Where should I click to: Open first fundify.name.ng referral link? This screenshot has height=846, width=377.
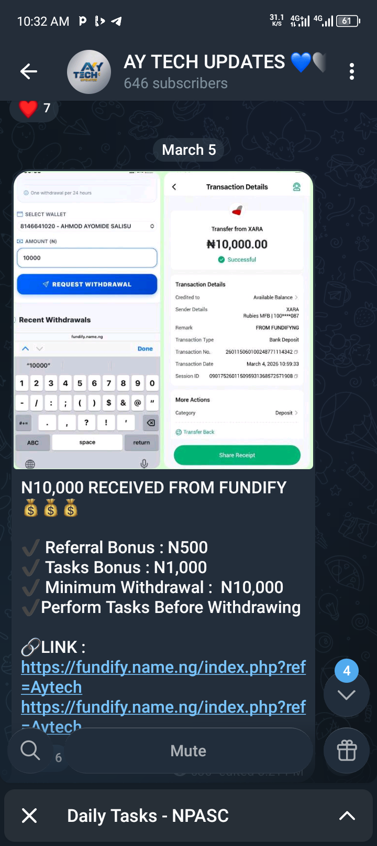[163, 667]
